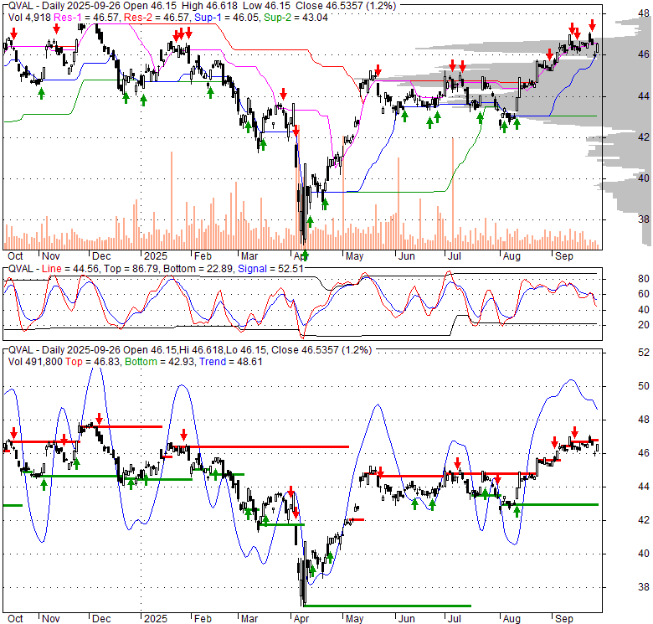Select the 'Vol 491,800' reading
Viewport: 653px width, 624px height.
pos(35,362)
